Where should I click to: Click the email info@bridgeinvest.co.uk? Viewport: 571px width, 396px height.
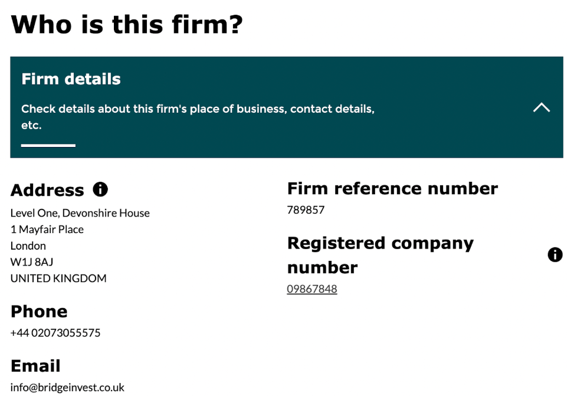click(x=67, y=388)
